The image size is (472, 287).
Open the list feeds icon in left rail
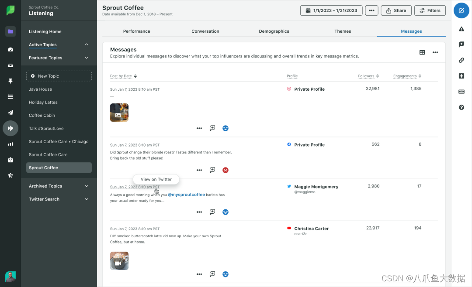pos(10,97)
